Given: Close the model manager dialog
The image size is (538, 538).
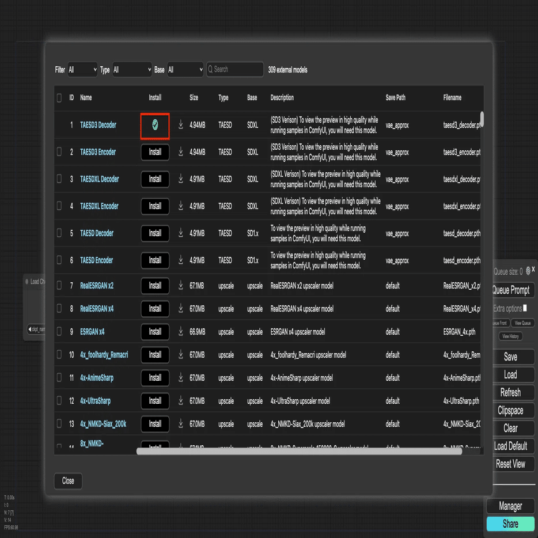Looking at the screenshot, I should (68, 481).
